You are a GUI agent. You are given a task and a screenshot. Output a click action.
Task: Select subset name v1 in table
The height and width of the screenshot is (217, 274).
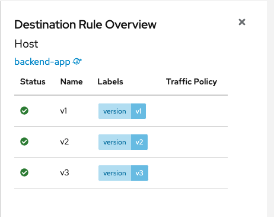[x=63, y=111]
